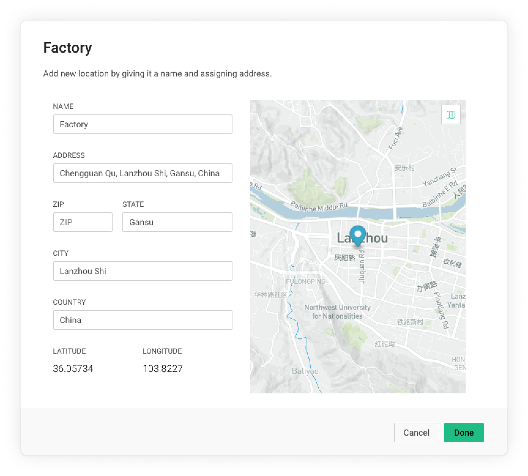Click the City field with Lanzhou Shi
528x476 pixels.
click(143, 271)
